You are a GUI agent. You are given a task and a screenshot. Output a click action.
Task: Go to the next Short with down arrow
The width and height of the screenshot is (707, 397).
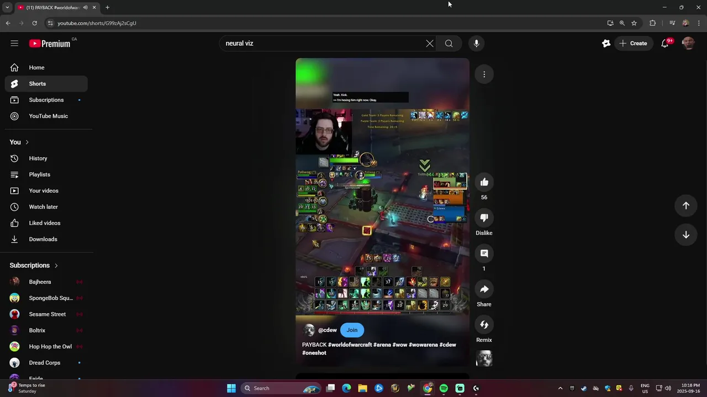coord(685,234)
